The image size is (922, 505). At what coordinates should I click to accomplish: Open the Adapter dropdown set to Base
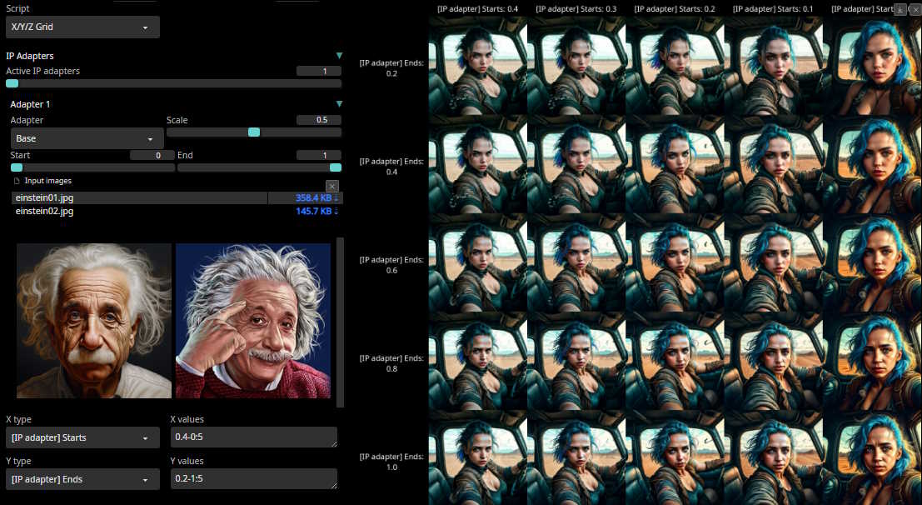tap(87, 138)
